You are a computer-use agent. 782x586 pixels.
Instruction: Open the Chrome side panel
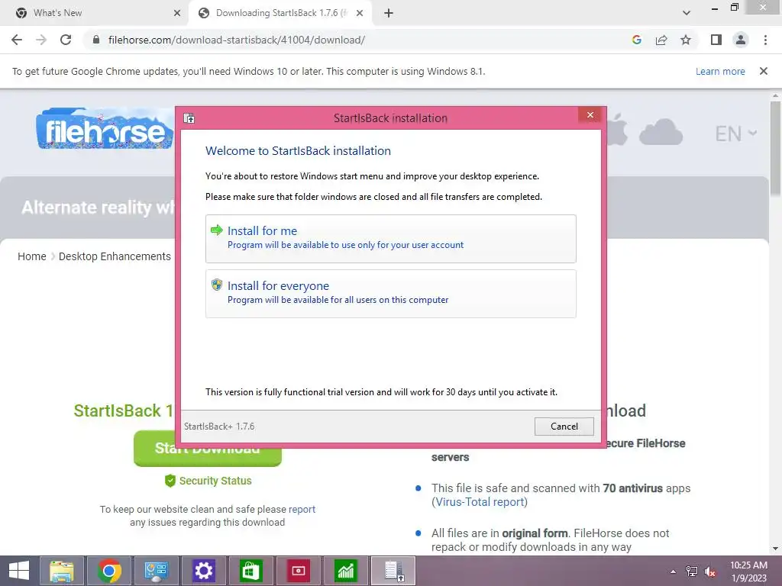[716, 40]
